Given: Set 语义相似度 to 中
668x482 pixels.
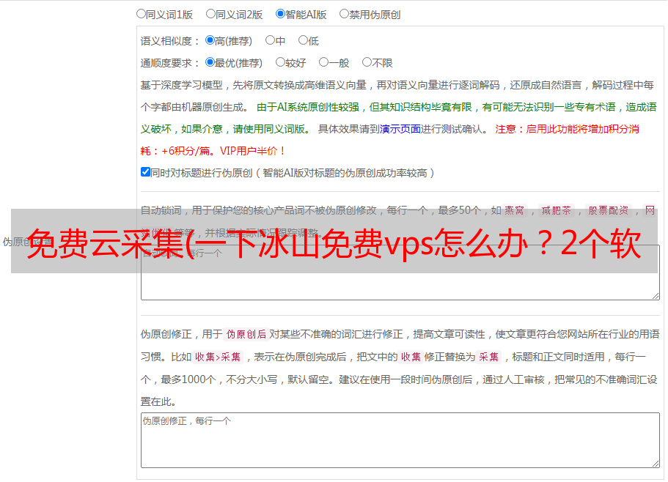Looking at the screenshot, I should click(270, 40).
